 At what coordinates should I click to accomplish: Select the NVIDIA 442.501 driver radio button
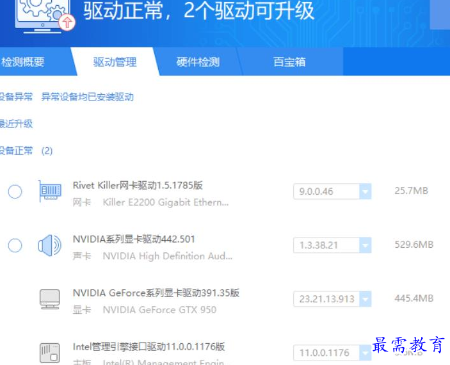pyautogui.click(x=15, y=245)
